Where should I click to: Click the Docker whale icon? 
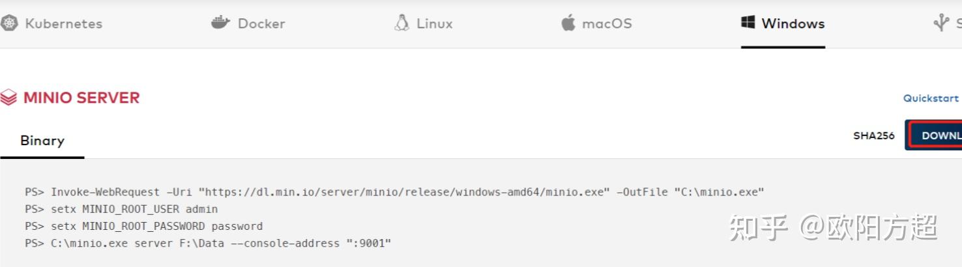(221, 23)
